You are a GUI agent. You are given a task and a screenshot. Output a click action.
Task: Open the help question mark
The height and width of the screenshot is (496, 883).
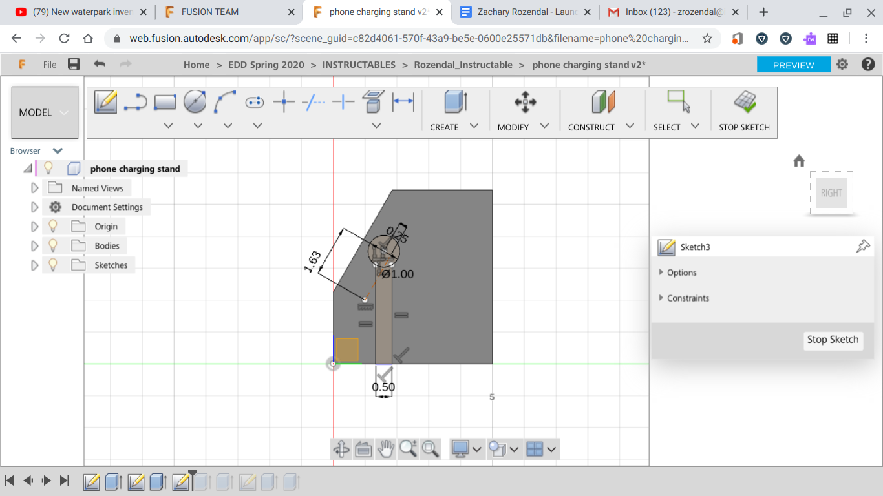pyautogui.click(x=867, y=65)
